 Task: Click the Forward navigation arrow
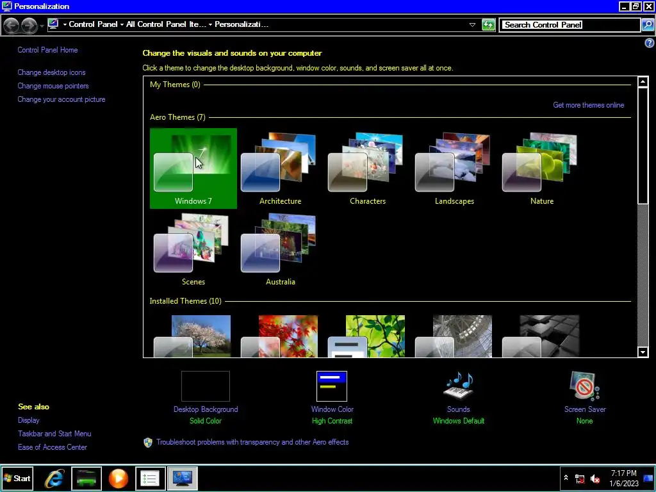point(29,25)
